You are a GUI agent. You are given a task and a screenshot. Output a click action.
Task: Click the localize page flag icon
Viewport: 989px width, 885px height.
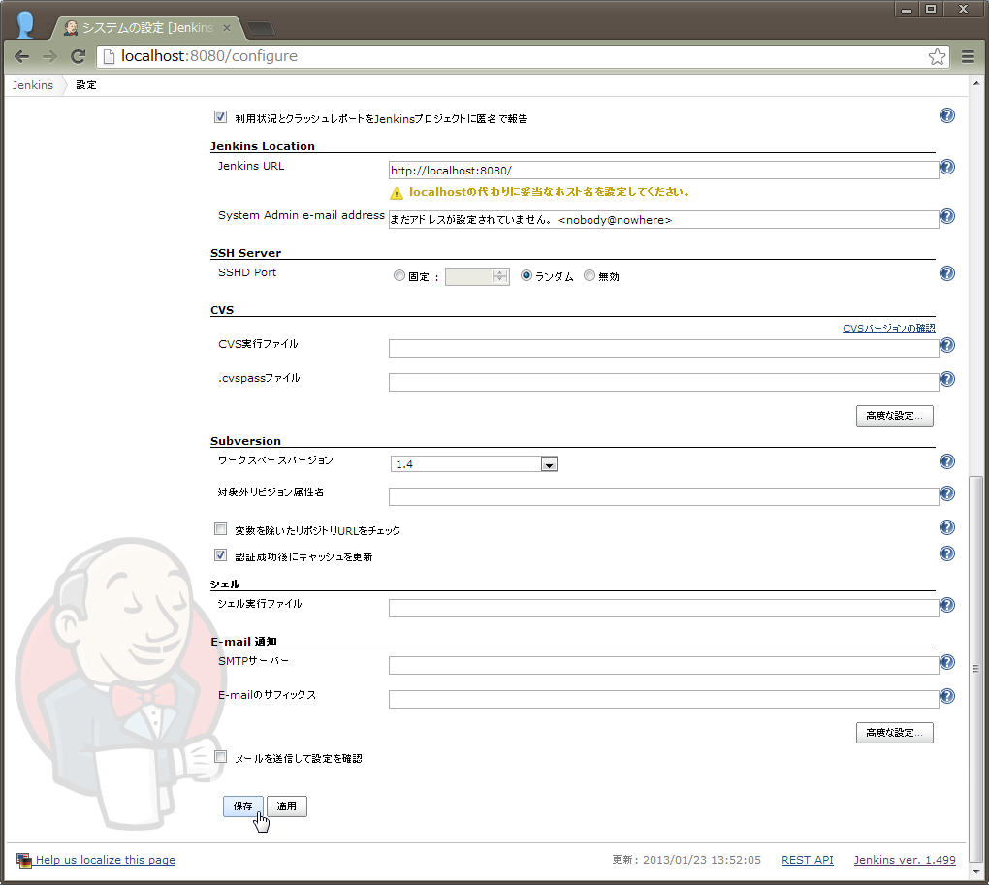click(x=24, y=860)
